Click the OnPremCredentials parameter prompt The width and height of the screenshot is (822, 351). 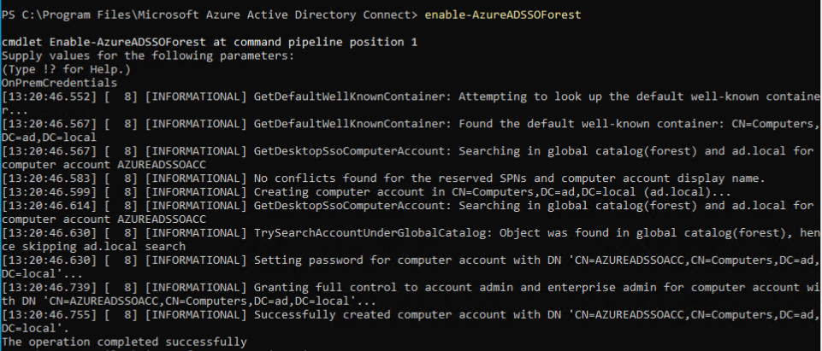[60, 83]
